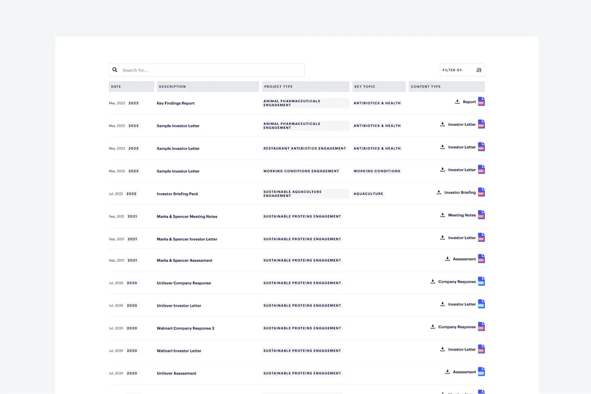Screen dimensions: 591x394
Task: Select 'Walmart Investor Letter' description
Action: [x=179, y=351]
